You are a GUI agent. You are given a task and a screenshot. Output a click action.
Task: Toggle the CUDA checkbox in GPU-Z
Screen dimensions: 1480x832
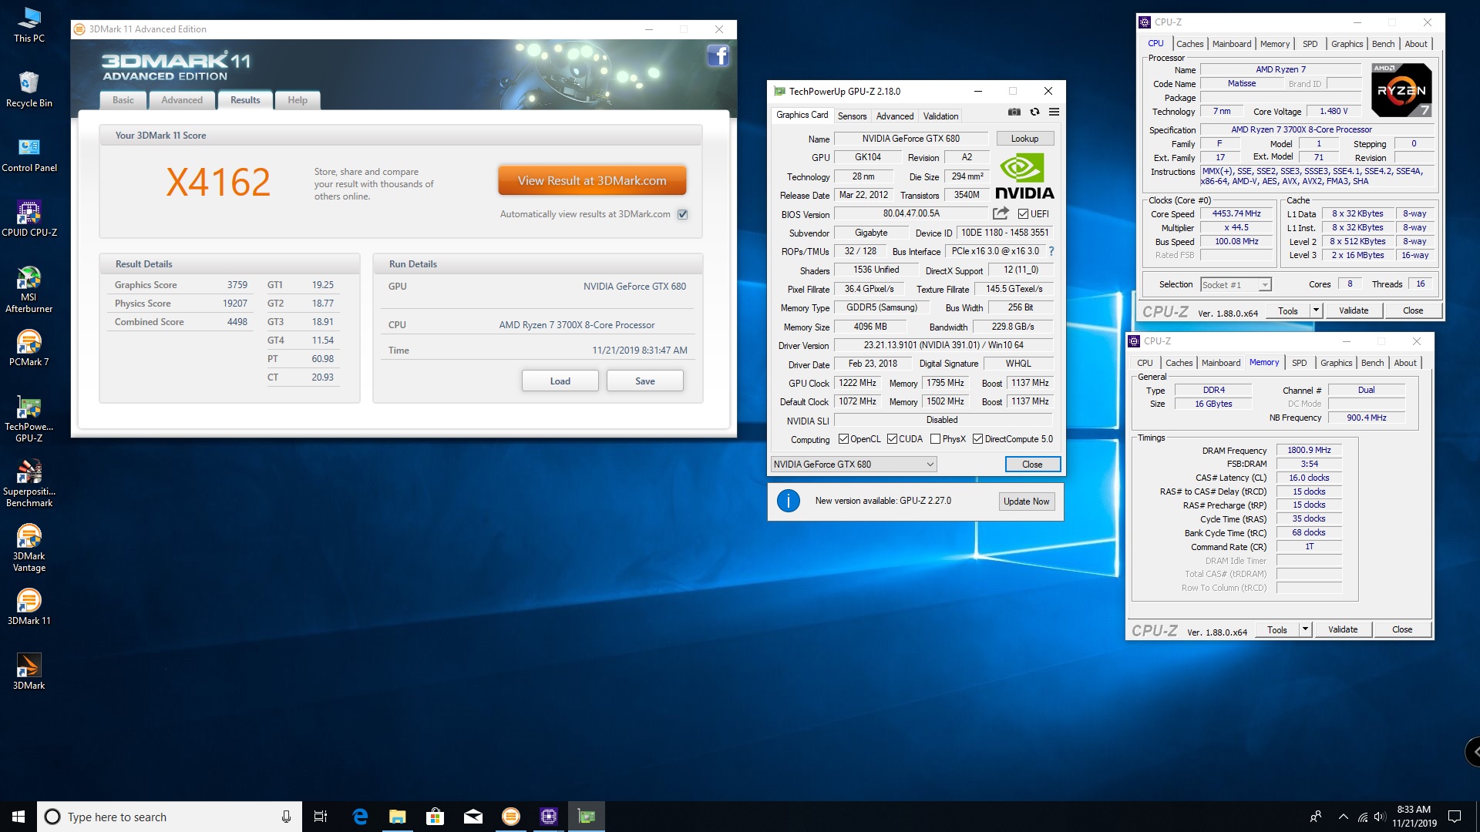892,439
